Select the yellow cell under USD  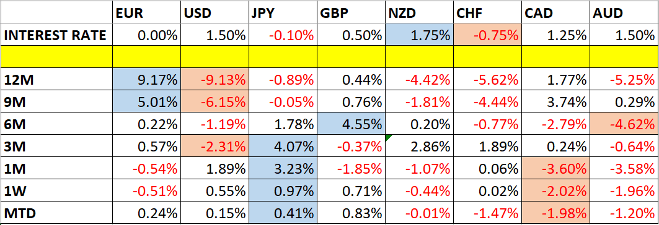[x=215, y=57]
